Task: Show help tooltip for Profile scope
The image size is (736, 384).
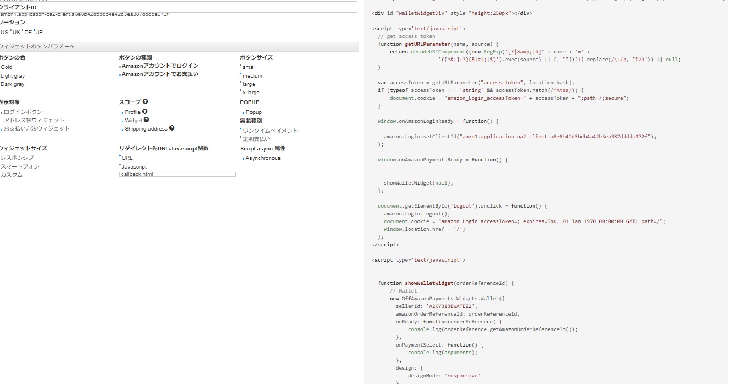Action: pyautogui.click(x=144, y=112)
